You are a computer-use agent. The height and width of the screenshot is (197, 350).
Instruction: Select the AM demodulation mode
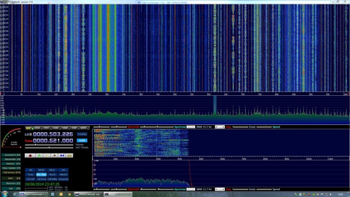[x=29, y=128]
